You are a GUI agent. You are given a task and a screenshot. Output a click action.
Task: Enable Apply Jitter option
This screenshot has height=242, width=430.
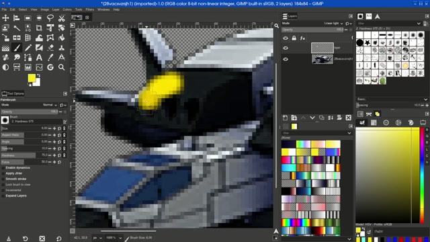(x=3, y=173)
